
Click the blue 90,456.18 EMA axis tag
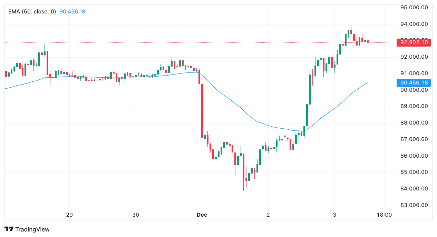pos(414,83)
